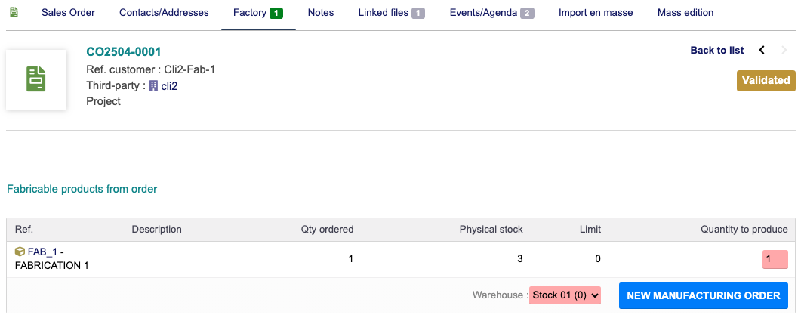Go to previous order with left arrow
Viewport: 801px width, 318px height.
762,50
